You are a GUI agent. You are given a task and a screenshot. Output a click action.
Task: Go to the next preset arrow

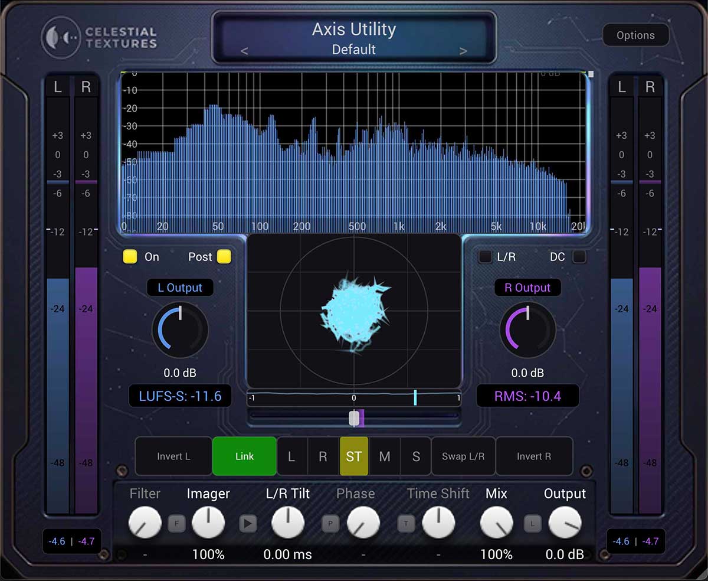coord(463,51)
